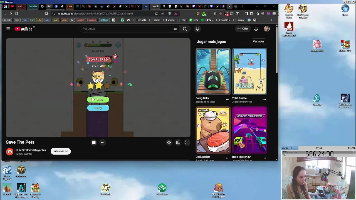Open options menu for Going Balls

(228, 99)
